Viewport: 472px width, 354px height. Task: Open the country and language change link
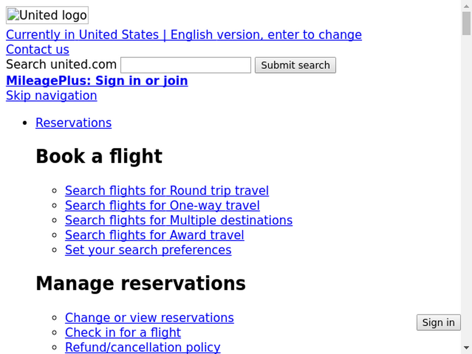click(184, 35)
